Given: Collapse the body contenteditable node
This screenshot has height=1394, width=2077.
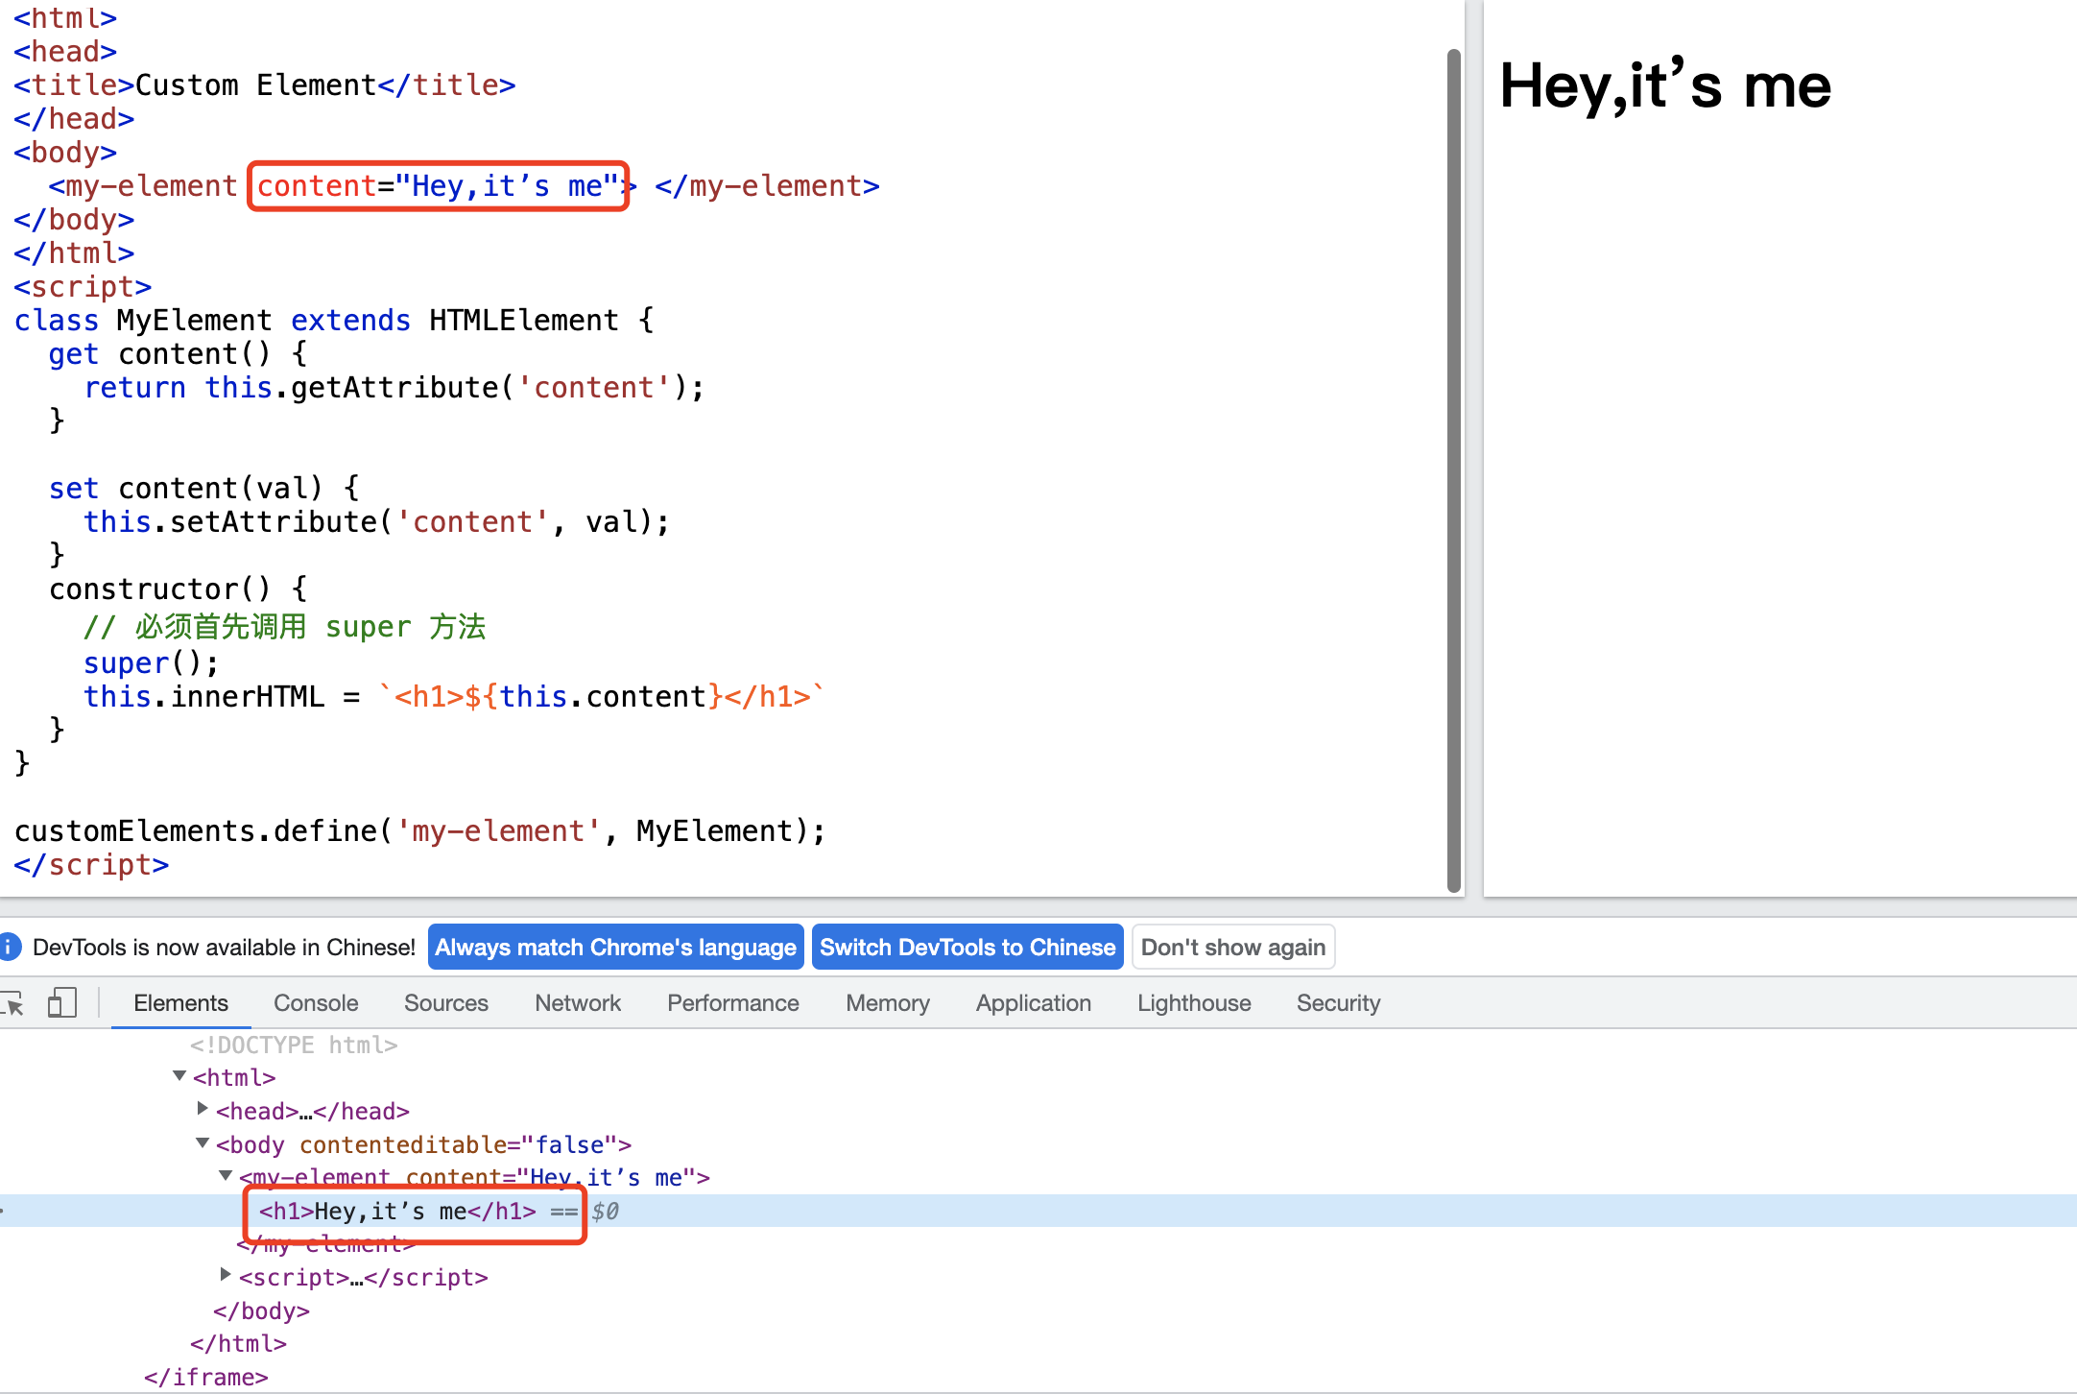Looking at the screenshot, I should pyautogui.click(x=203, y=1142).
